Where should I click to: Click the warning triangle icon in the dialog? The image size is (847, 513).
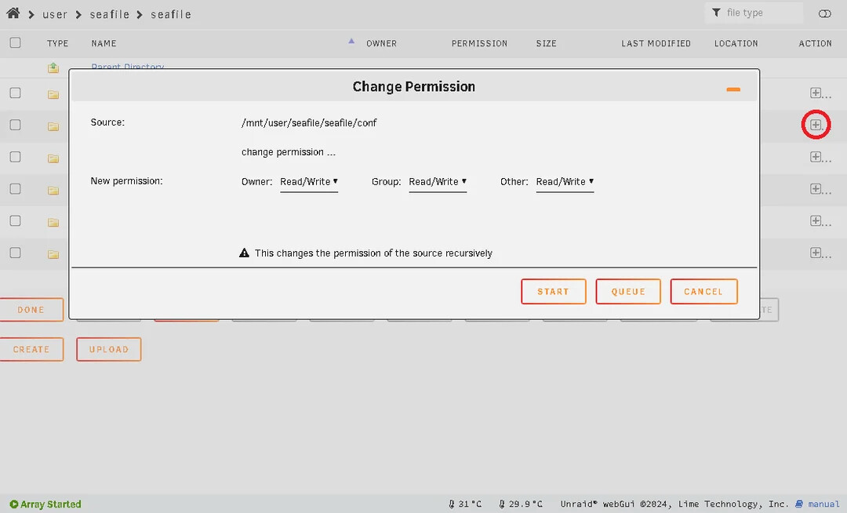[x=244, y=253]
